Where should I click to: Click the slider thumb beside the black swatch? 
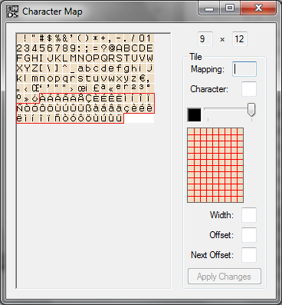[251, 110]
